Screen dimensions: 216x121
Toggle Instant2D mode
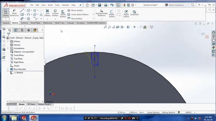click(134, 13)
